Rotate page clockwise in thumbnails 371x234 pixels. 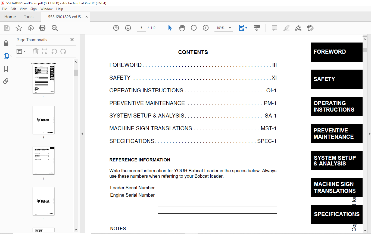pyautogui.click(x=63, y=51)
